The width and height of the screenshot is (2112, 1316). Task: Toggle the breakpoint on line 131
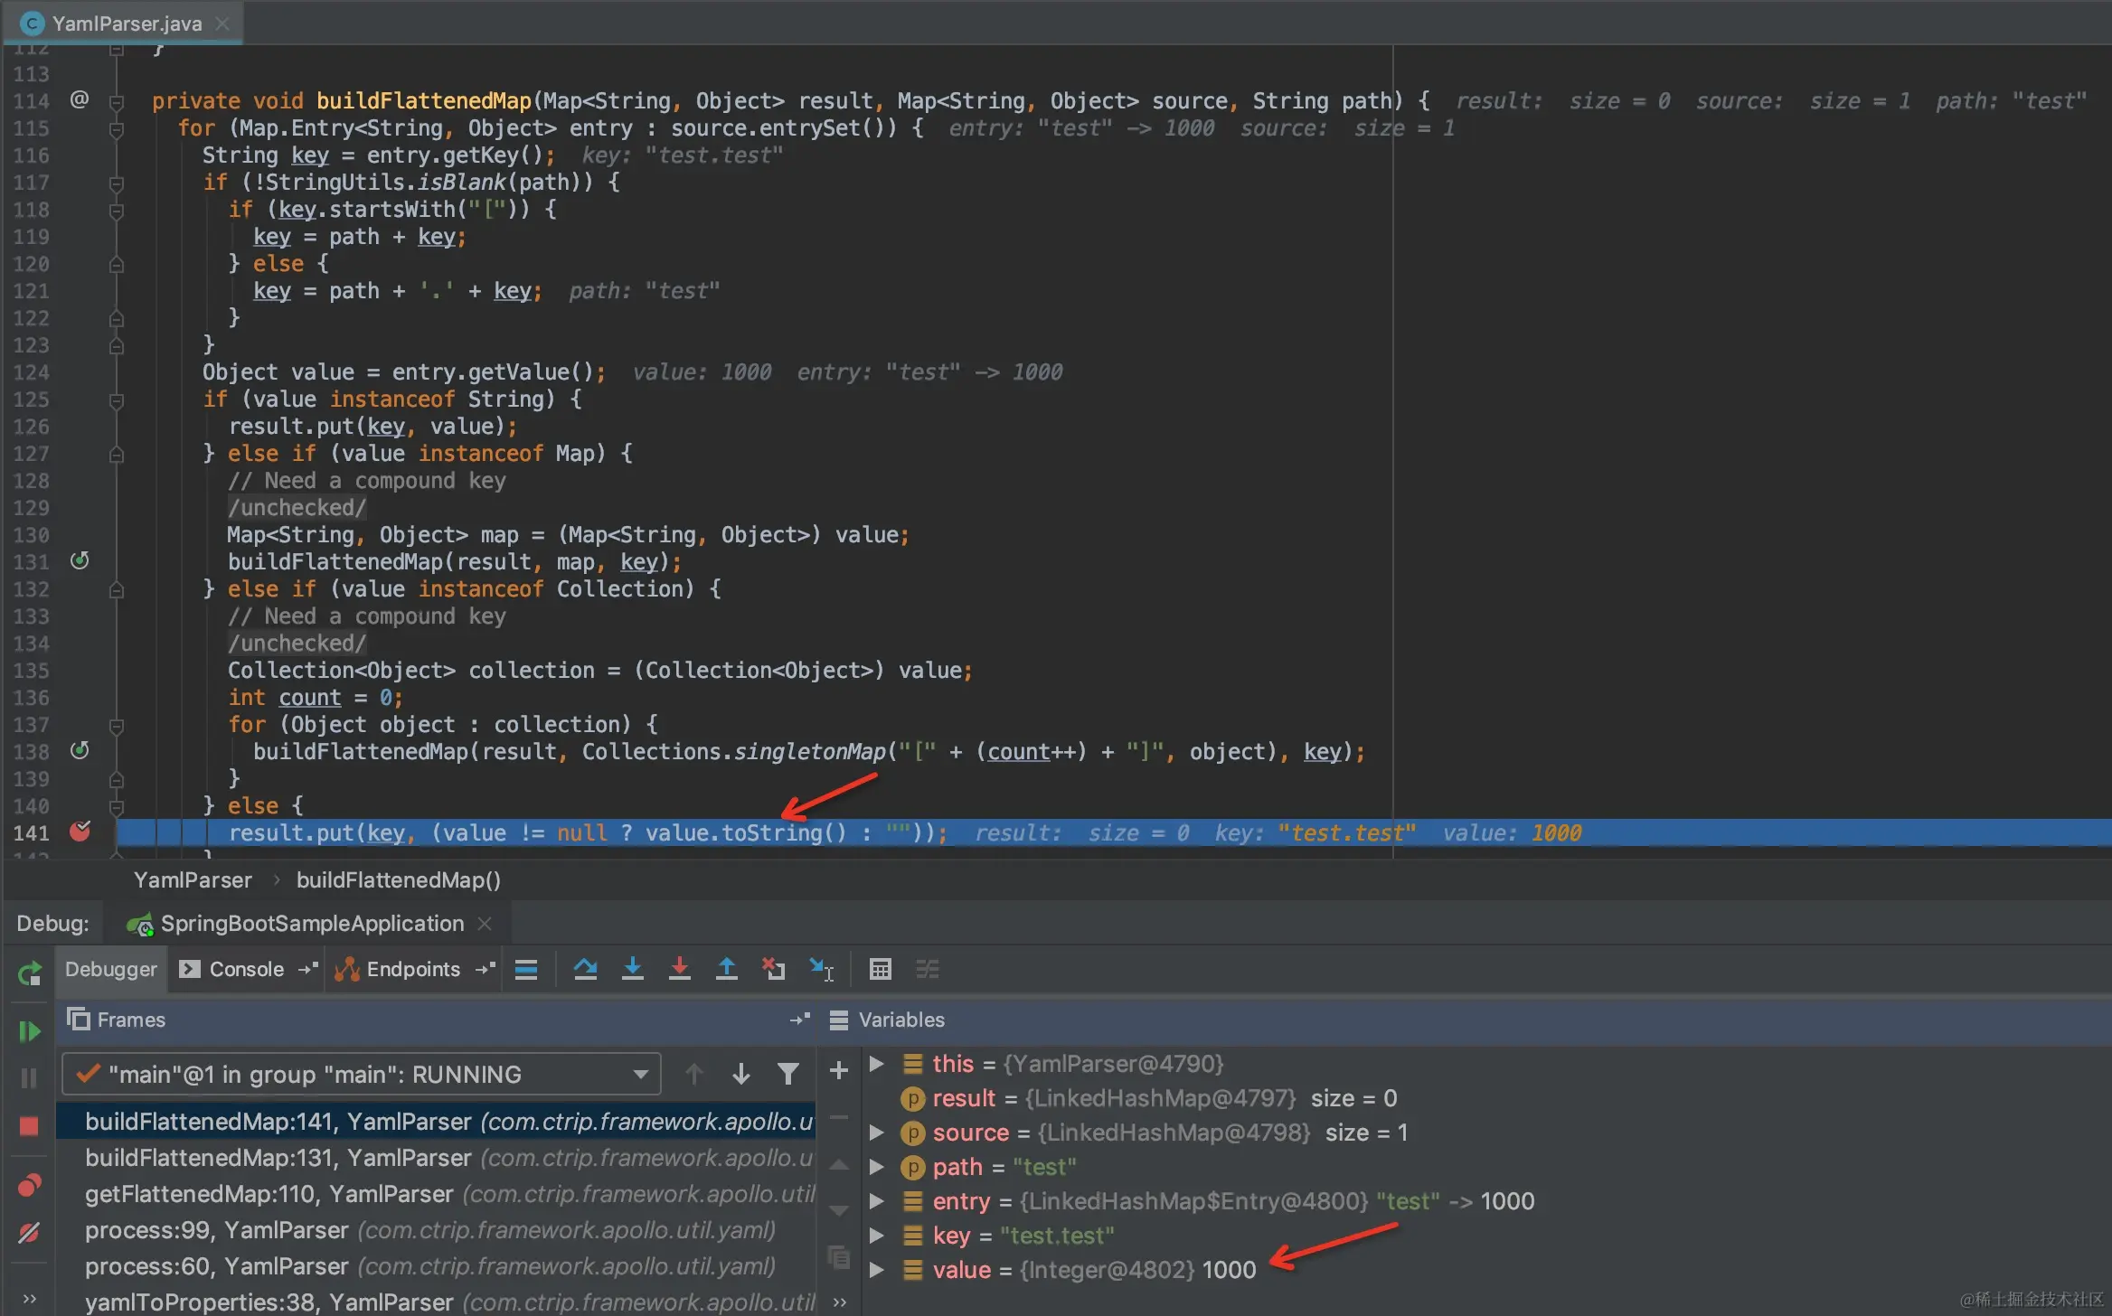pos(80,560)
